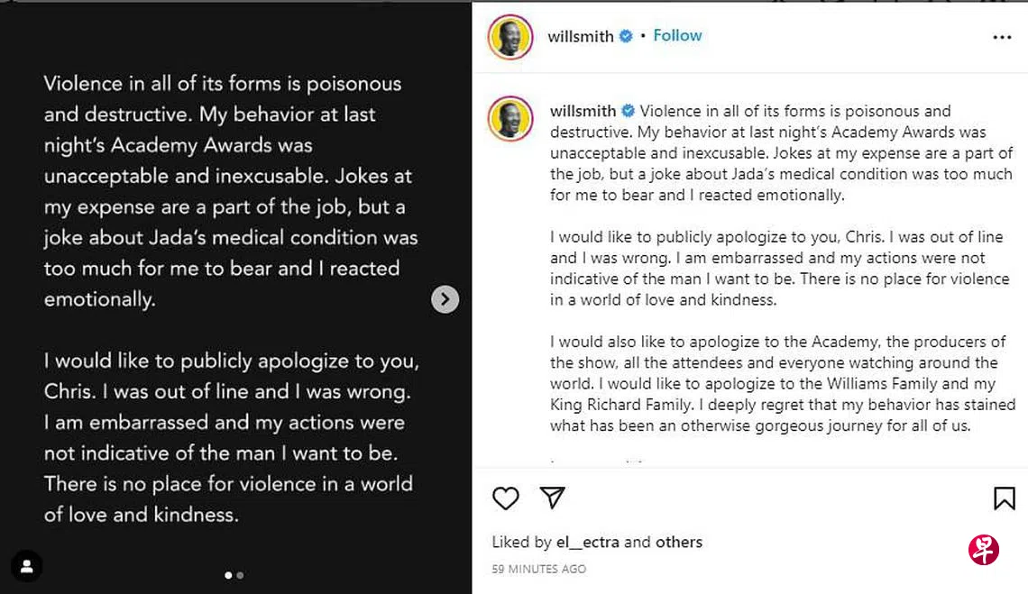Jump to the second carousel dot

pyautogui.click(x=240, y=575)
